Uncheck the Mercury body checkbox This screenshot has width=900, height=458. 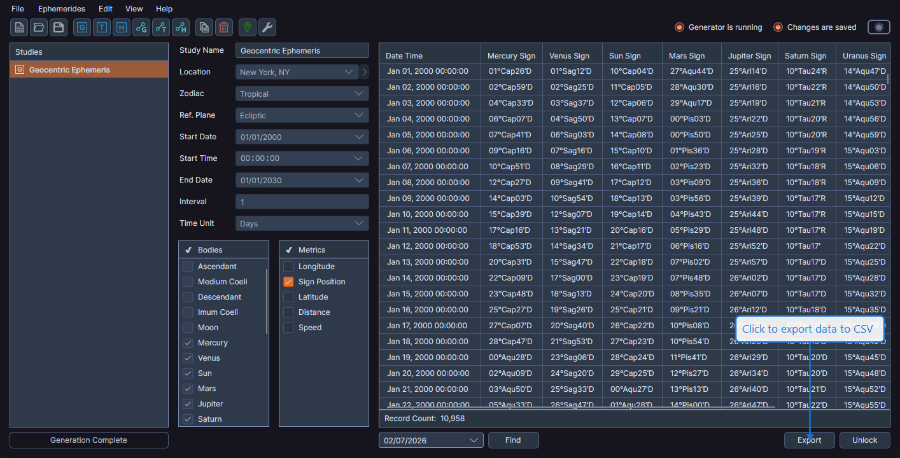pyautogui.click(x=188, y=342)
